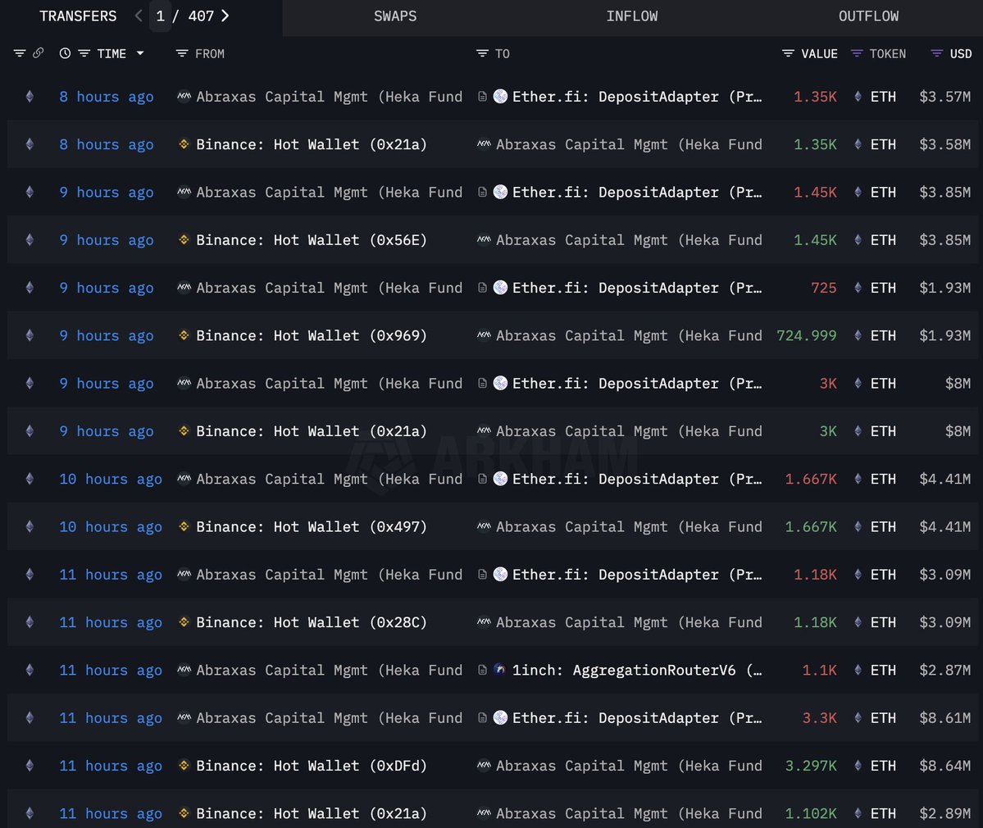Click Ethereum chain icon of the 1inch row

click(30, 670)
